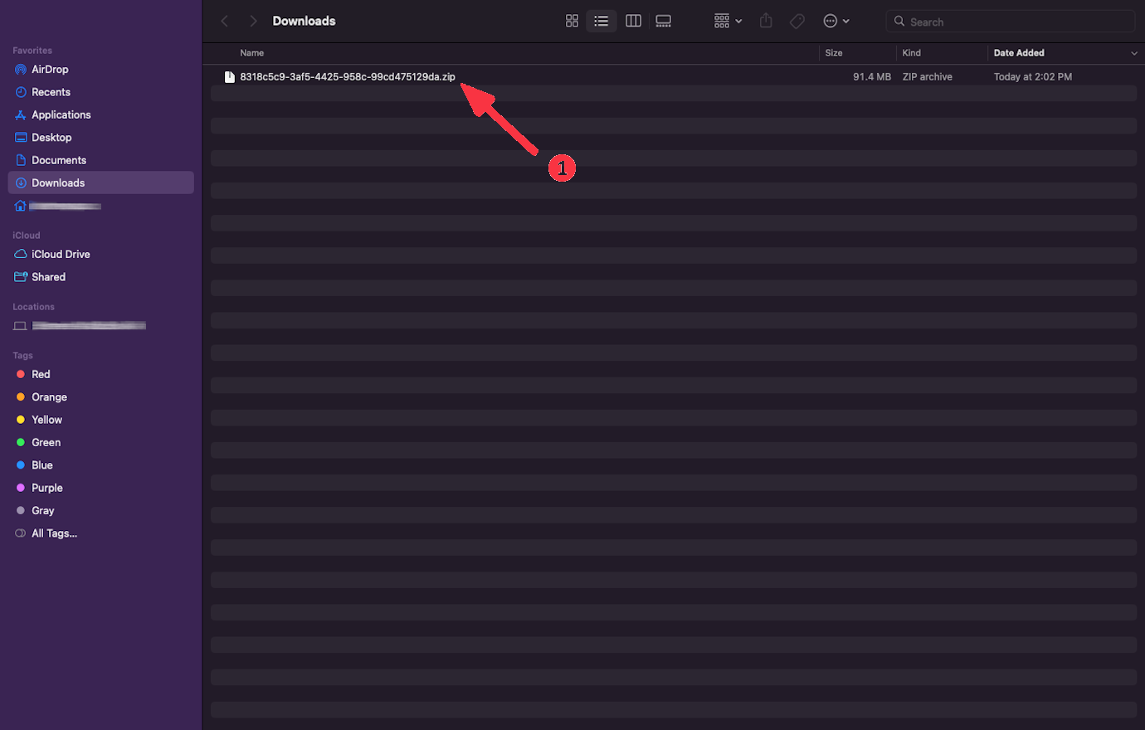Open the Tags editor icon
Image resolution: width=1145 pixels, height=730 pixels.
(x=797, y=21)
